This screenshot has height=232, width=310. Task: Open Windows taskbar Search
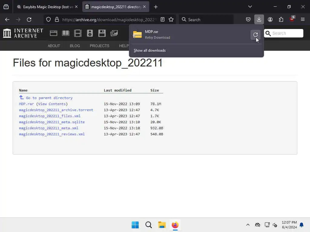pos(148,225)
